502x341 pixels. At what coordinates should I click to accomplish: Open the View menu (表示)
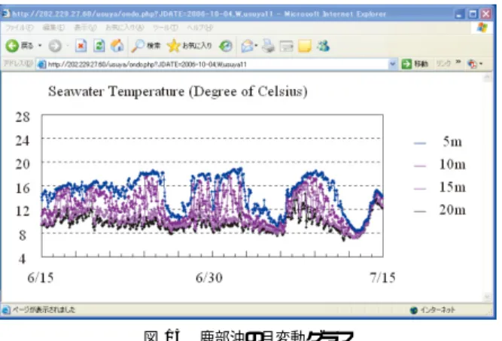click(x=85, y=28)
